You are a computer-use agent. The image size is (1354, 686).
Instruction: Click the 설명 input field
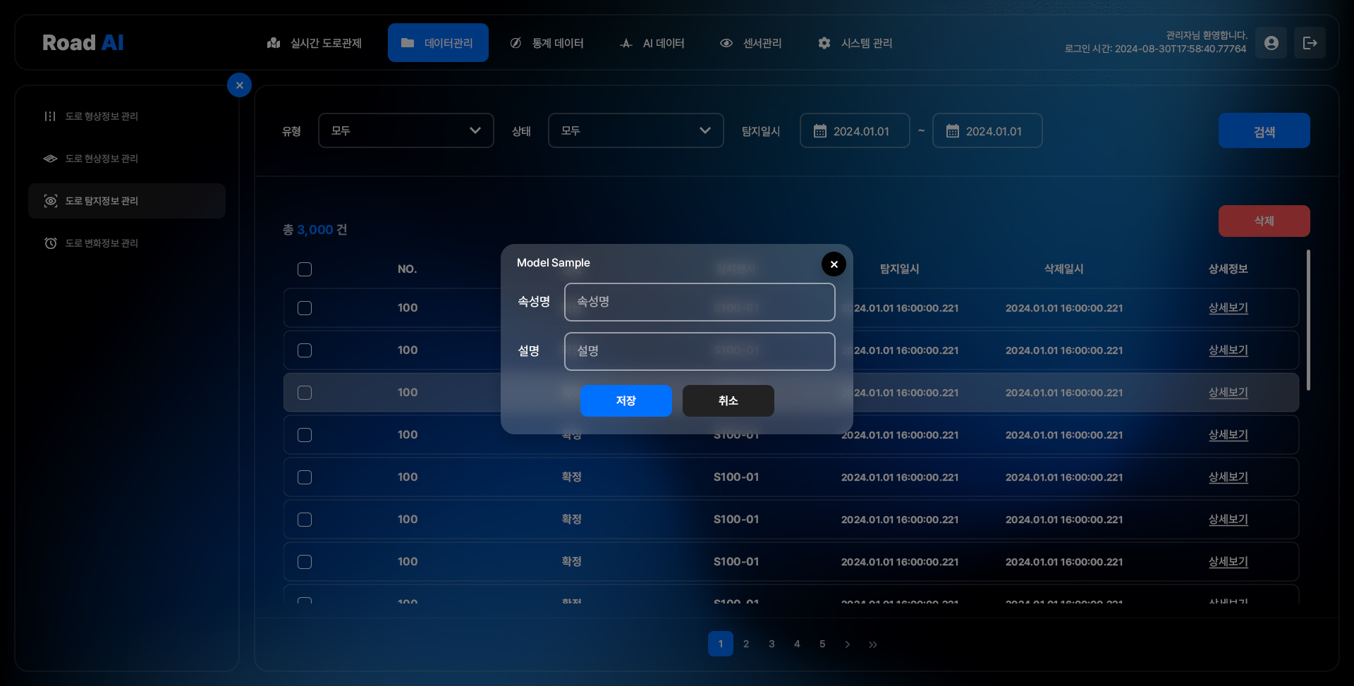700,351
